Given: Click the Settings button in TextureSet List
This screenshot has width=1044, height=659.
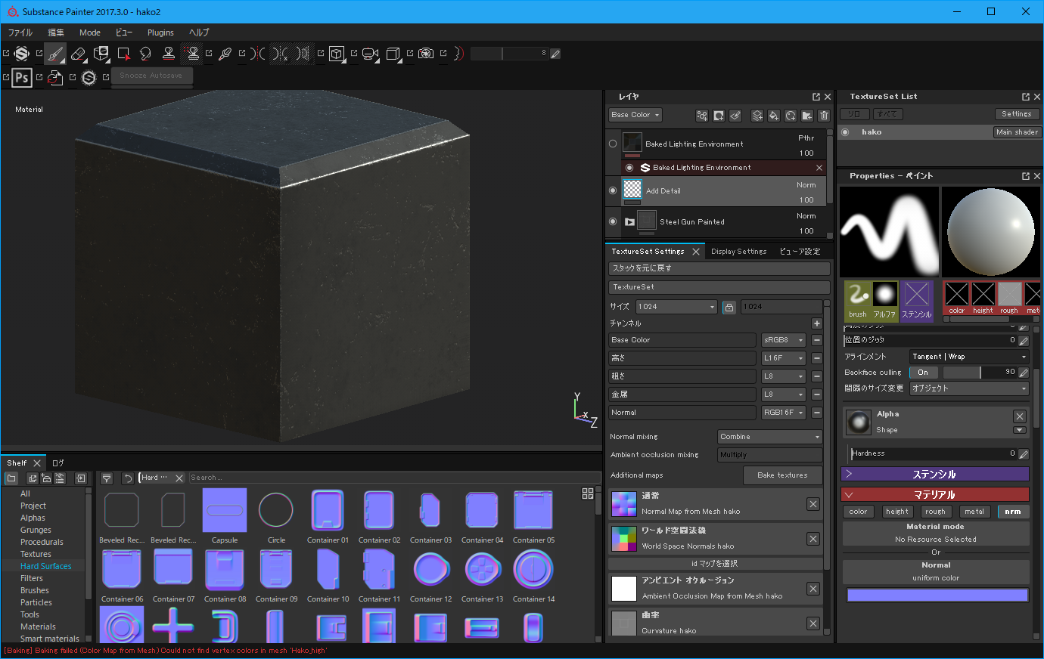Looking at the screenshot, I should tap(1017, 114).
